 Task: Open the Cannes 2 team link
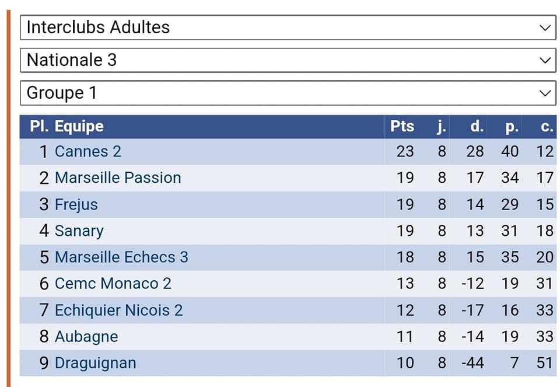point(87,152)
